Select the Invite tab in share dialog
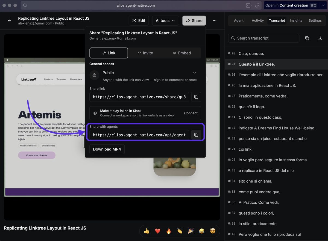 (x=145, y=53)
